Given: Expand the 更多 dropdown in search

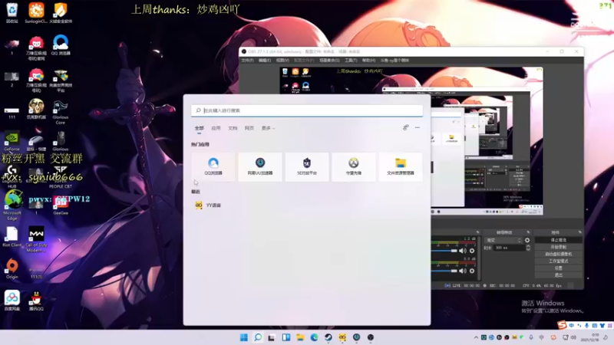Looking at the screenshot, I should click(x=268, y=128).
